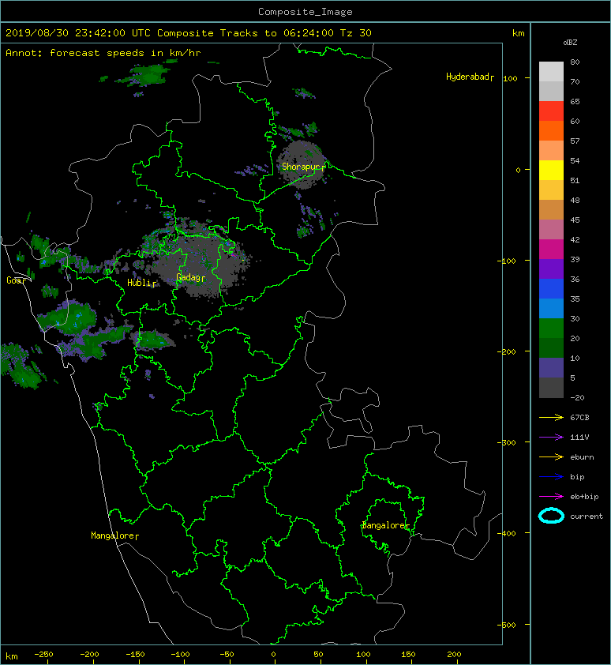Click the dBZ legend heading
This screenshot has width=611, height=665.
570,43
